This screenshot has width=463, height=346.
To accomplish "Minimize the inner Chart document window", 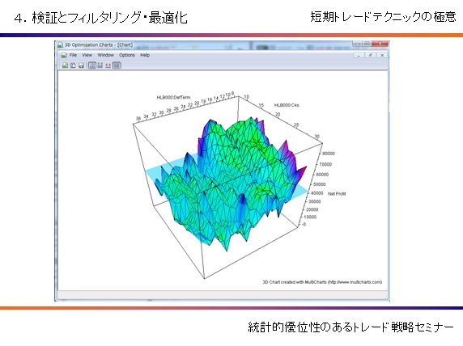I will (x=359, y=55).
